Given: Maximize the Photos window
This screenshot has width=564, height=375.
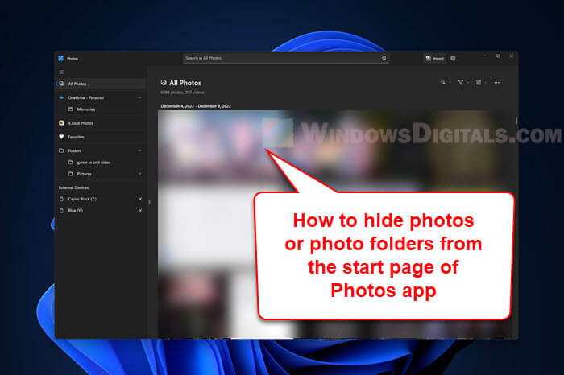Looking at the screenshot, I should click(498, 56).
